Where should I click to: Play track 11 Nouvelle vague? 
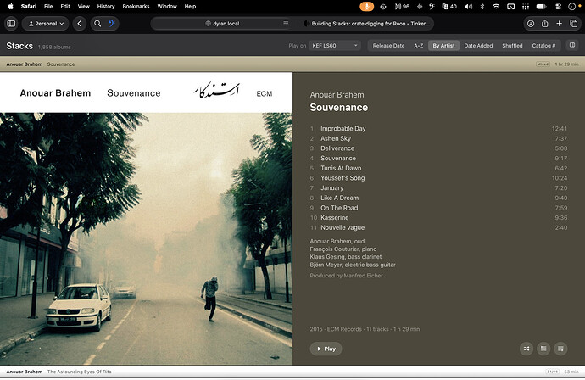click(x=438, y=227)
